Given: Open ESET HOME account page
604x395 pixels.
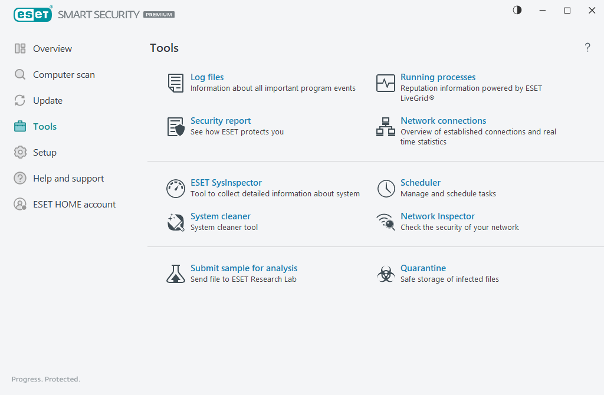Looking at the screenshot, I should coord(74,205).
